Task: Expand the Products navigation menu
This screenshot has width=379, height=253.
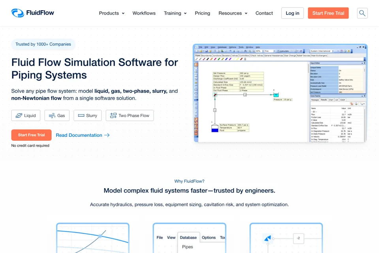Action: pos(112,13)
